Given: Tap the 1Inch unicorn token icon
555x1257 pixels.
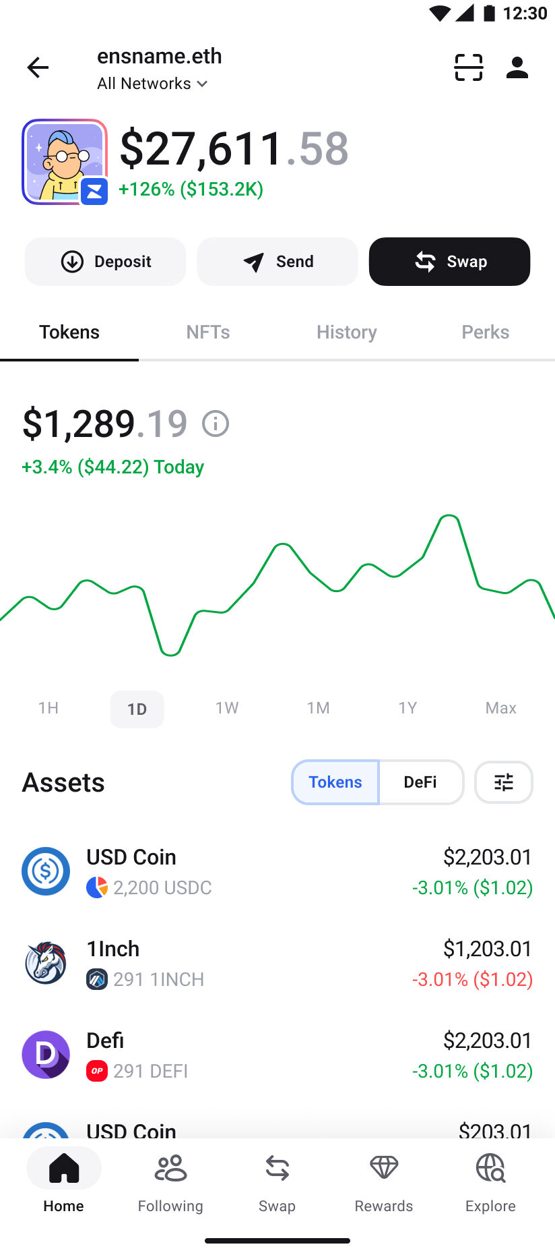Looking at the screenshot, I should click(46, 963).
